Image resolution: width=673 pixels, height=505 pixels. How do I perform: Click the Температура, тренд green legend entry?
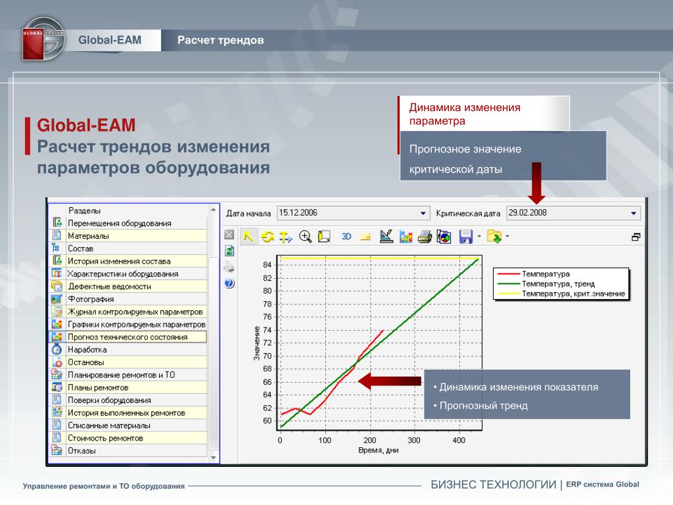pyautogui.click(x=546, y=283)
